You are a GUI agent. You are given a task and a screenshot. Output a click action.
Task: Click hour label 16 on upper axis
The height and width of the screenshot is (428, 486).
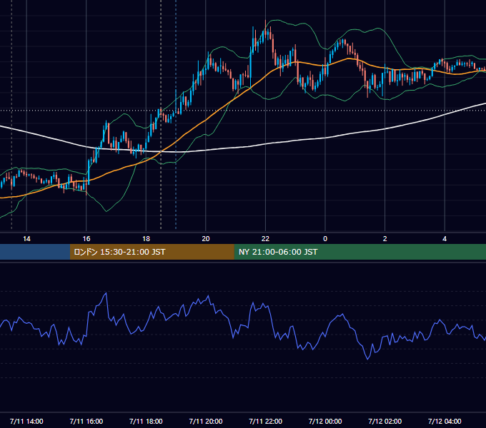pyautogui.click(x=86, y=239)
